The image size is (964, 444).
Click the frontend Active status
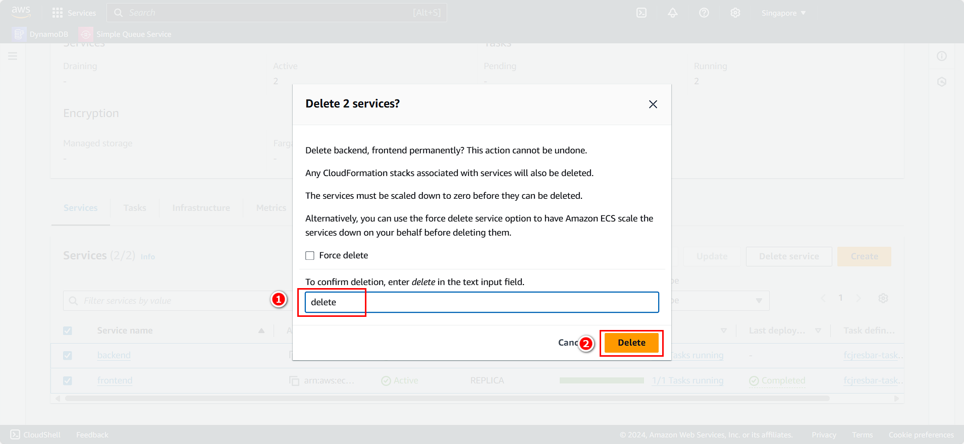coord(400,380)
